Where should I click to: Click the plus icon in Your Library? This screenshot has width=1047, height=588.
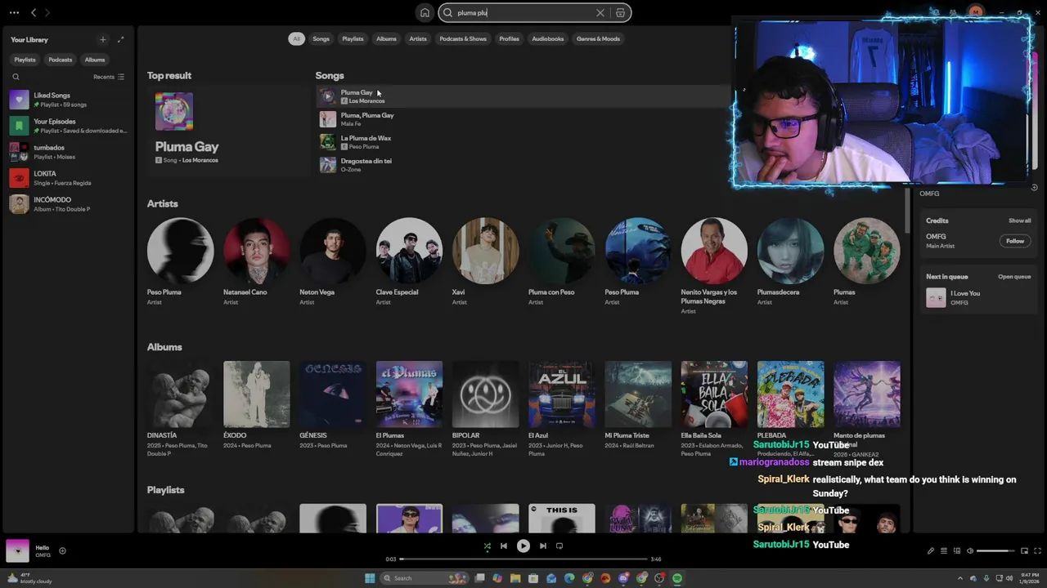tap(102, 39)
